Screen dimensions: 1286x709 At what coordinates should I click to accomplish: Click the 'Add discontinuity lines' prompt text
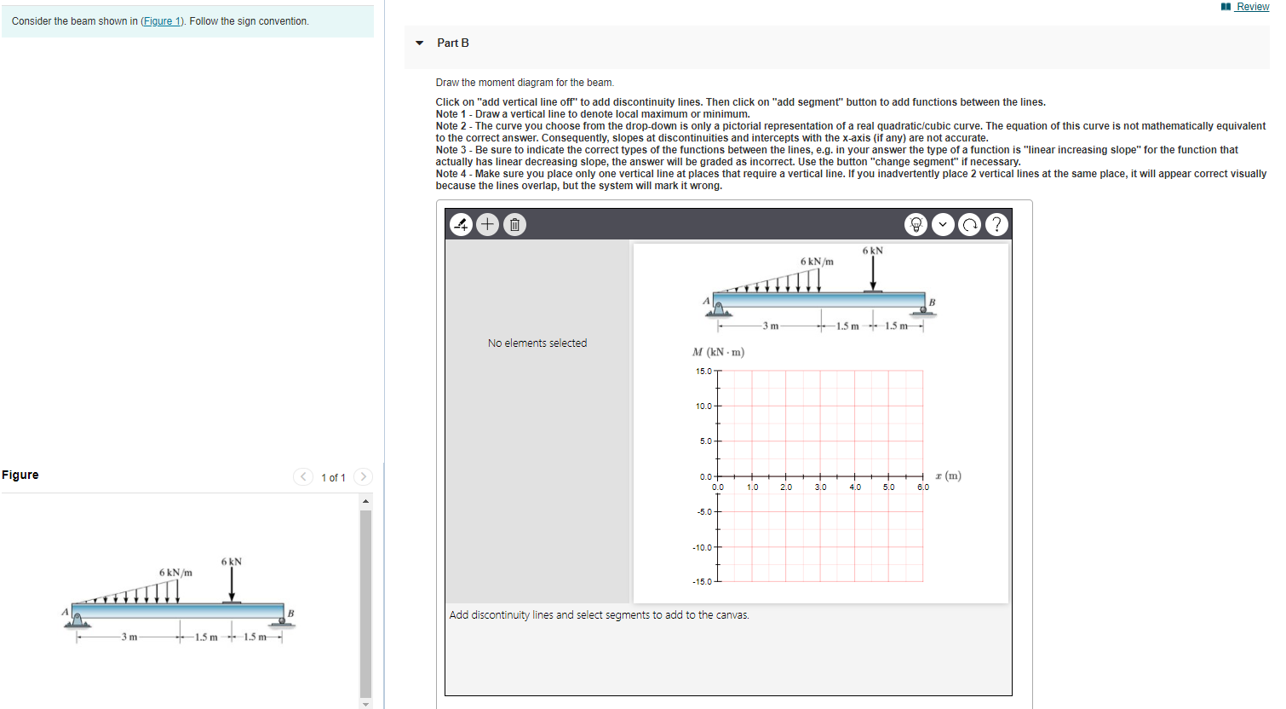click(x=600, y=615)
